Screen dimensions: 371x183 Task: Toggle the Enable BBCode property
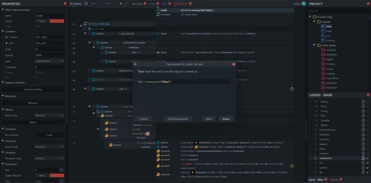point(50,176)
